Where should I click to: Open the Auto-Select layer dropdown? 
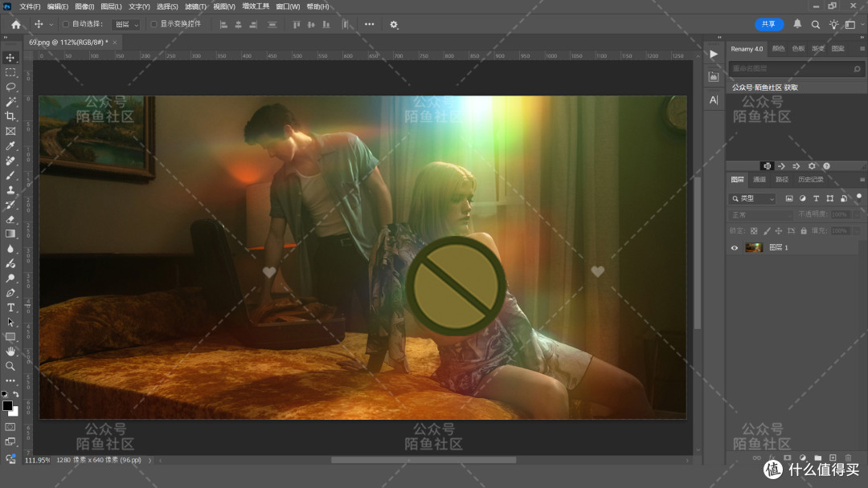[x=126, y=24]
